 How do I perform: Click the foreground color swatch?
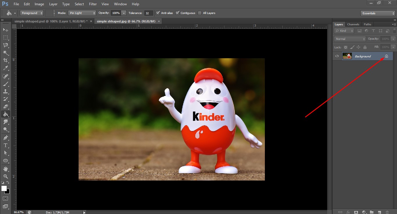tap(4, 188)
